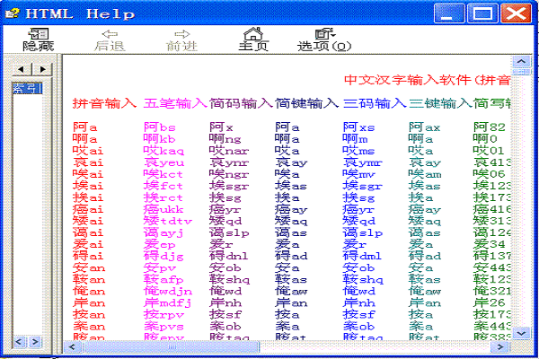
Task: Click entry 蔼slp in 简码 column
Action: (229, 232)
